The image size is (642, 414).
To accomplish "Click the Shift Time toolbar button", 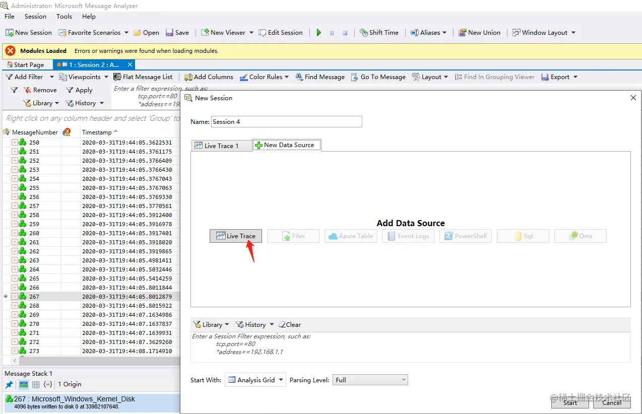I will (379, 32).
